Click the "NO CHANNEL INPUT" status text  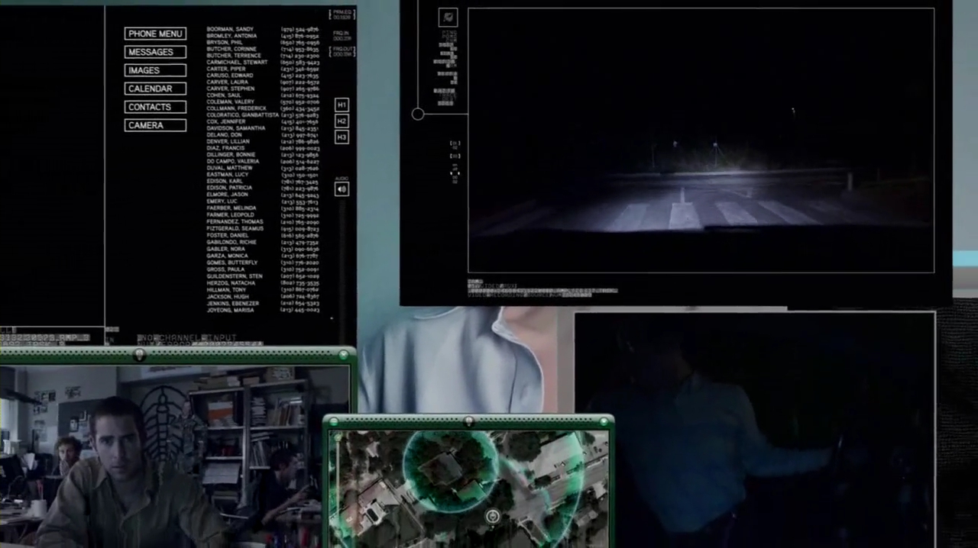tap(187, 337)
